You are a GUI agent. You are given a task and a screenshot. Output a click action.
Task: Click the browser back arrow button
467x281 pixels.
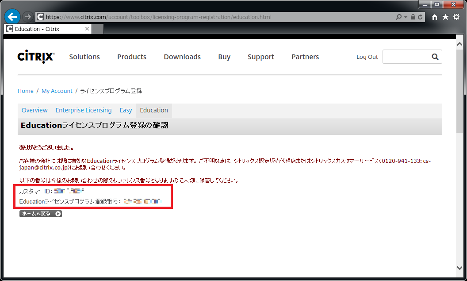[12, 17]
